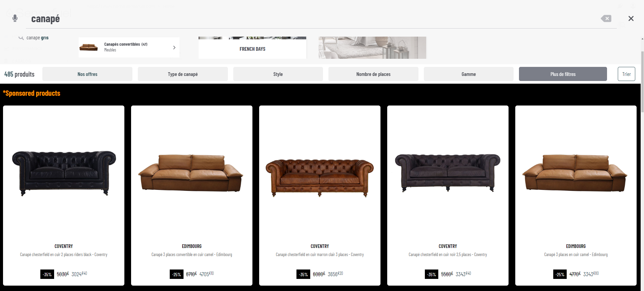Open the Gamme filter
Screen dimensions: 644x291
(469, 74)
